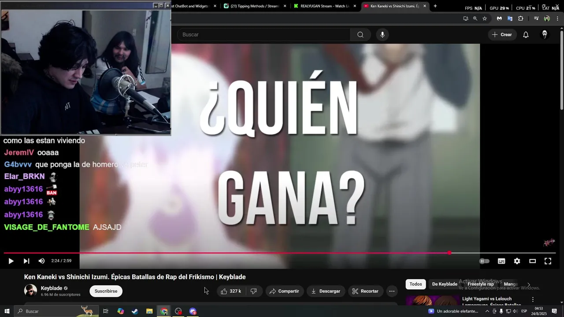The height and width of the screenshot is (317, 564).
Task: Open the Google Translate extension icon
Action: click(x=510, y=18)
